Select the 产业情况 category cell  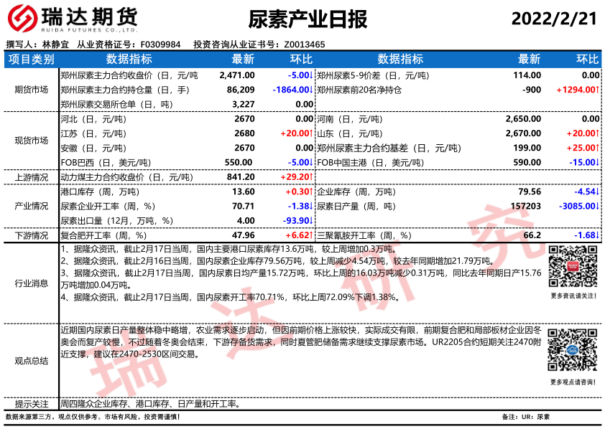click(31, 207)
